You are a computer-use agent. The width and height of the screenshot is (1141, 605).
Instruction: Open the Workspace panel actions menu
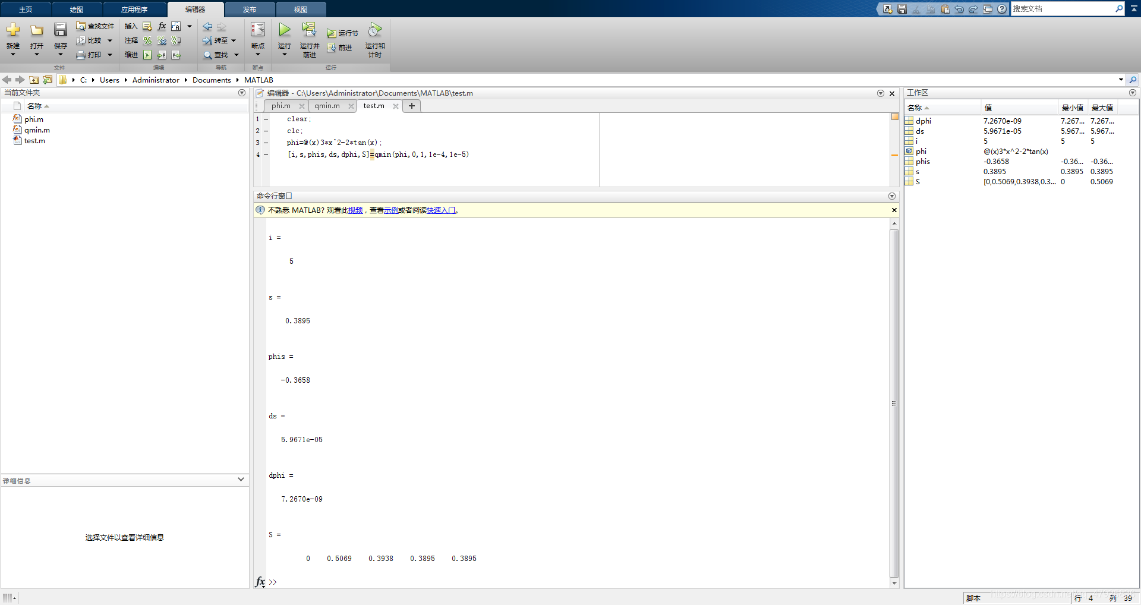1133,93
